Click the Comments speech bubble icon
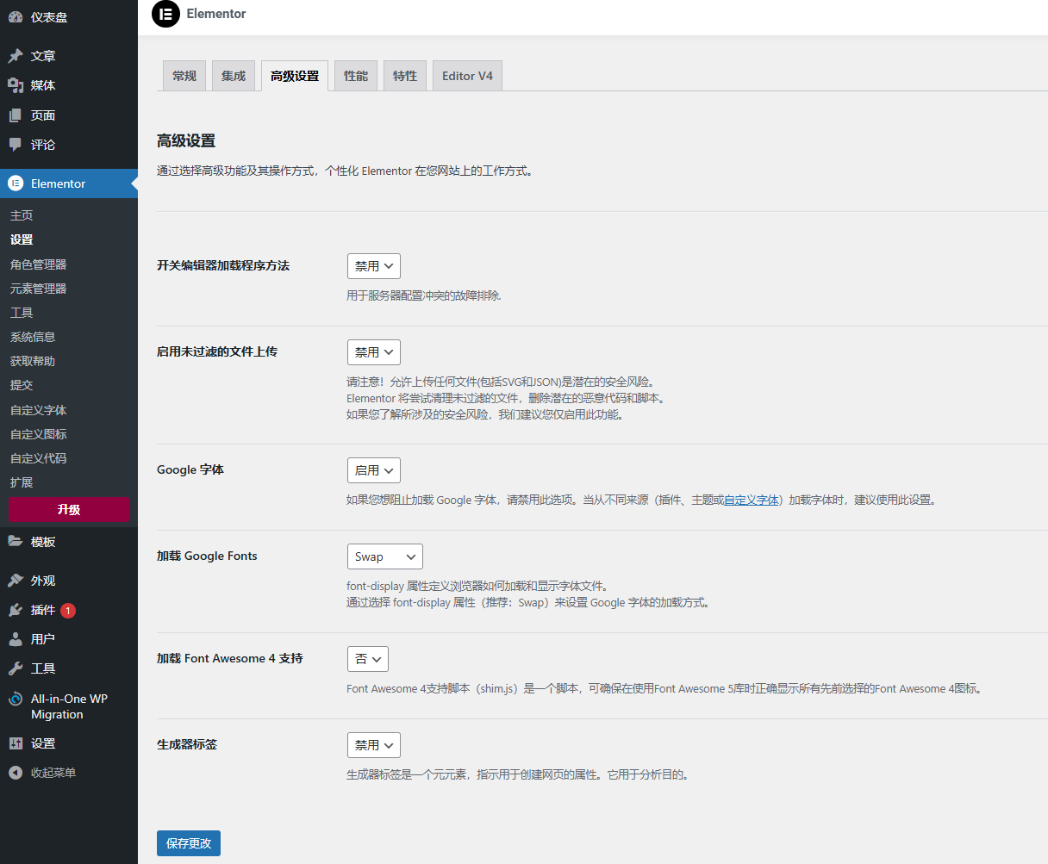The height and width of the screenshot is (864, 1048). click(16, 145)
